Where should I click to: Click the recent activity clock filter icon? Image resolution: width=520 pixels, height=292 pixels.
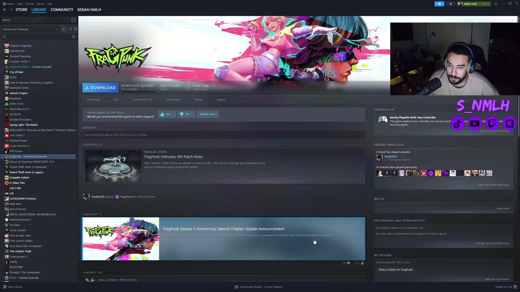tap(70, 29)
